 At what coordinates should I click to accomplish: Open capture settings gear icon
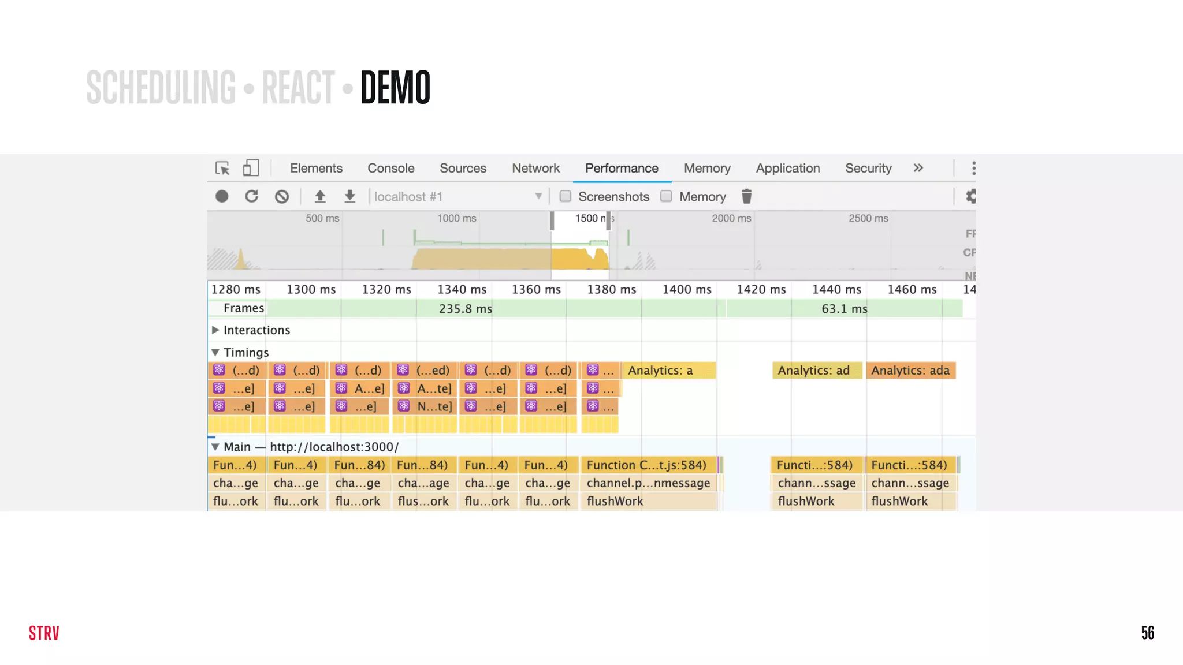971,196
